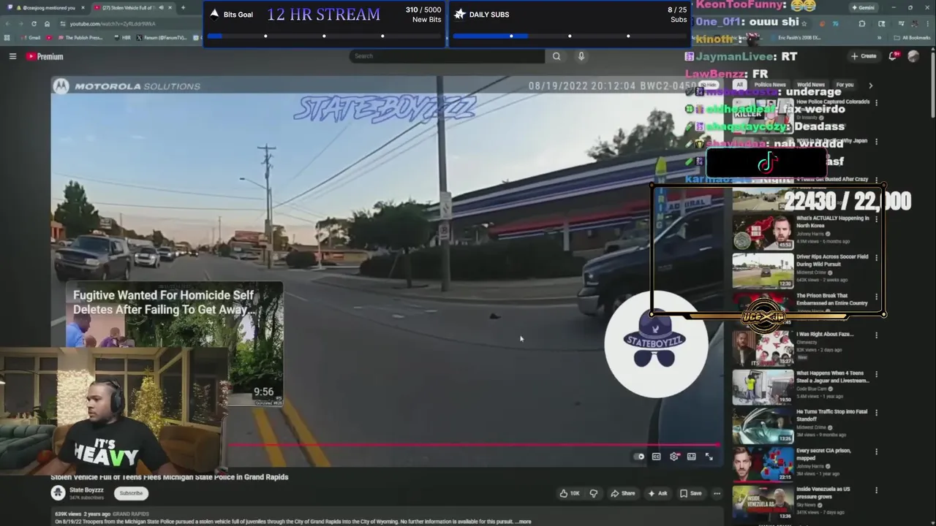Screen dimensions: 936x526
Task: Open 'Fugitive Wanted For Homicide' end-screen video card
Action: (174, 345)
